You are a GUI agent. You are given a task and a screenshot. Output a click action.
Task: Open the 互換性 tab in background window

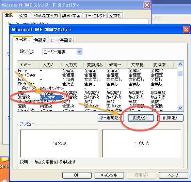[x=115, y=15]
